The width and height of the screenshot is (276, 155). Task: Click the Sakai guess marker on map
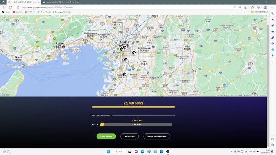[x=124, y=74]
